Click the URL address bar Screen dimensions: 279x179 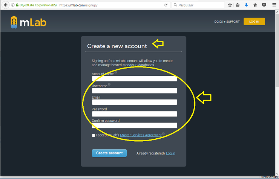point(110,5)
